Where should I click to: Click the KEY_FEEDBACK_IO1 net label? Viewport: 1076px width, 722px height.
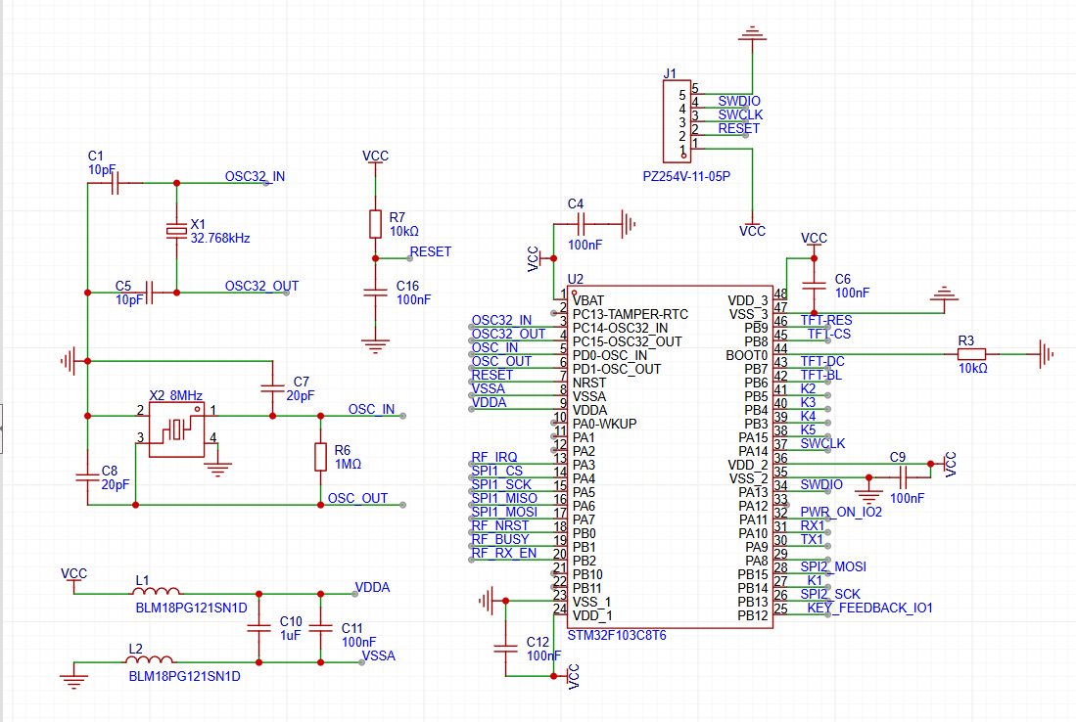point(869,608)
